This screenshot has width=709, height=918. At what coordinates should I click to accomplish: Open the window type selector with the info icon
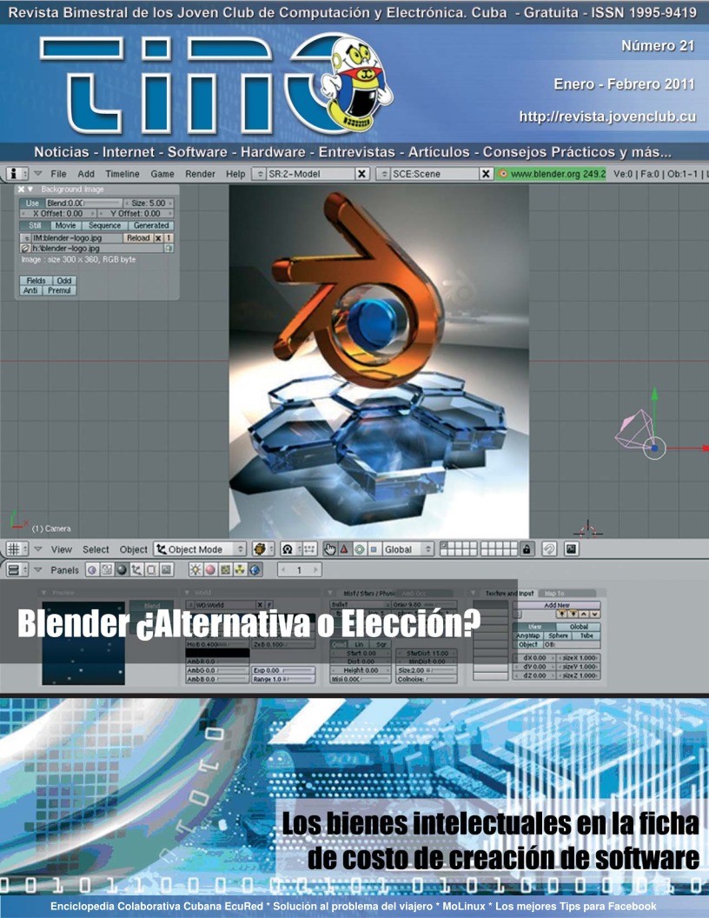[x=17, y=174]
